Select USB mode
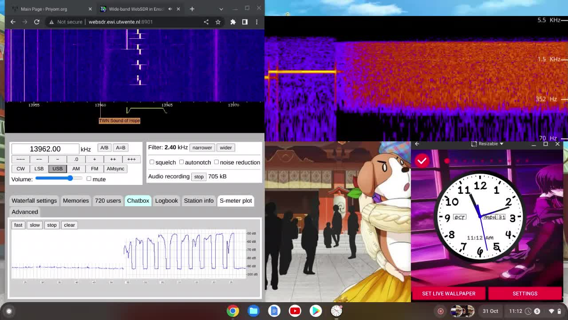The image size is (568, 320). pos(58,168)
